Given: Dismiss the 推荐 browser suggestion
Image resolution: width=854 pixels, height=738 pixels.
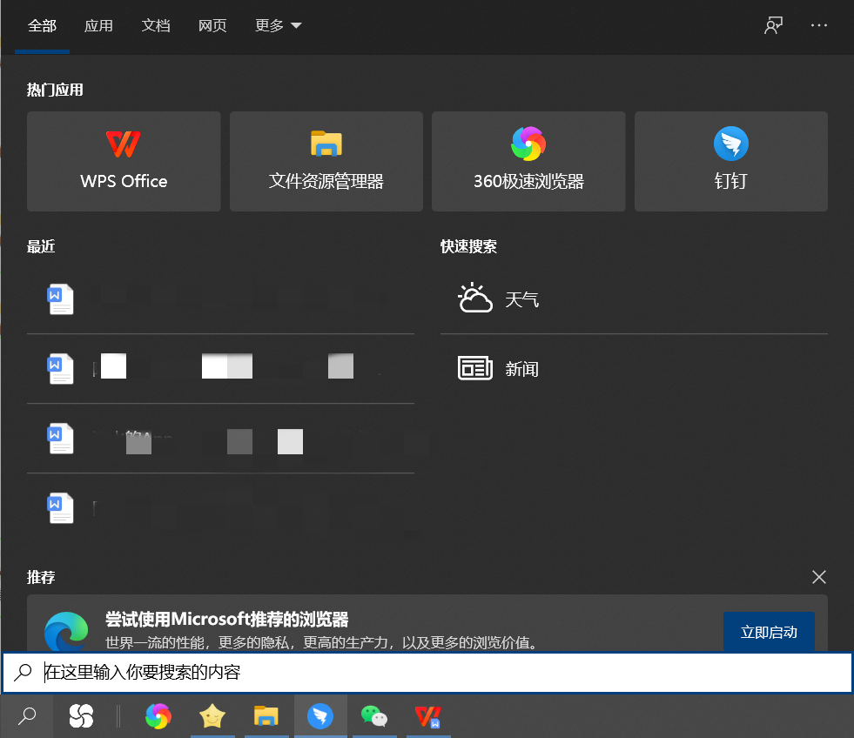Looking at the screenshot, I should 818,577.
